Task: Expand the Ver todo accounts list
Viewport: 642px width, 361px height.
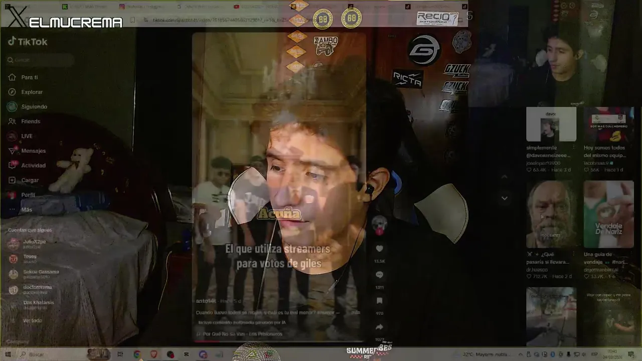Action: click(32, 320)
